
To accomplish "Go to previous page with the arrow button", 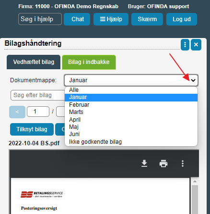I will 17,112.
